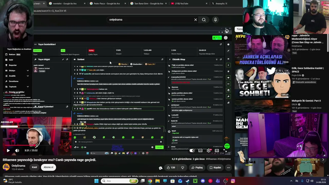Share video via Paylaş button
This screenshot has height=185, width=329.
[197, 168]
